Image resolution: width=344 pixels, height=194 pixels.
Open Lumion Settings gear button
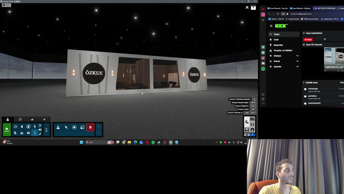tap(247, 135)
